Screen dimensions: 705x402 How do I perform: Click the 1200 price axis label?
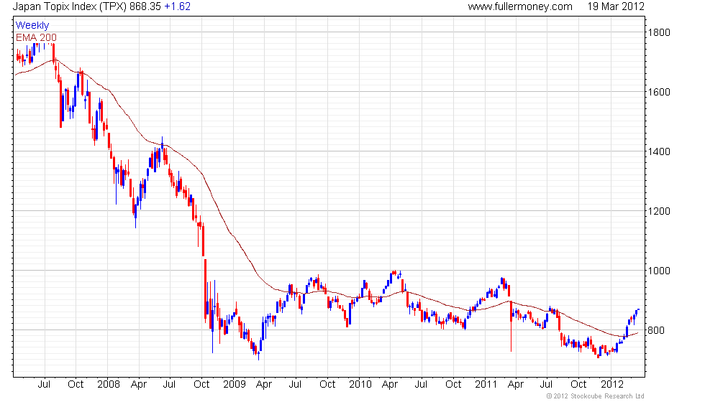(x=659, y=211)
